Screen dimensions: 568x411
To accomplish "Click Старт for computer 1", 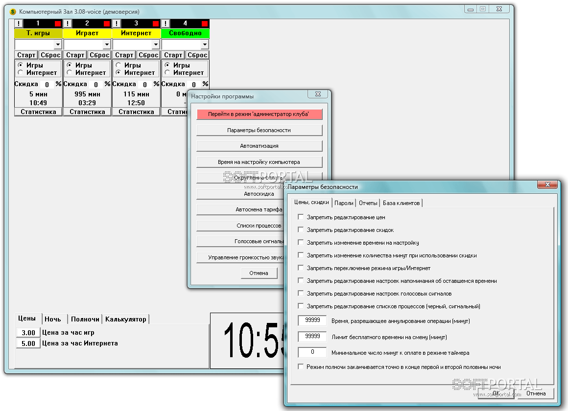I will 26,55.
